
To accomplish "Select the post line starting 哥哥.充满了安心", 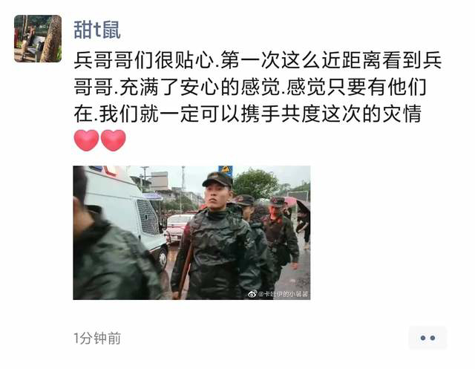I will coord(250,88).
